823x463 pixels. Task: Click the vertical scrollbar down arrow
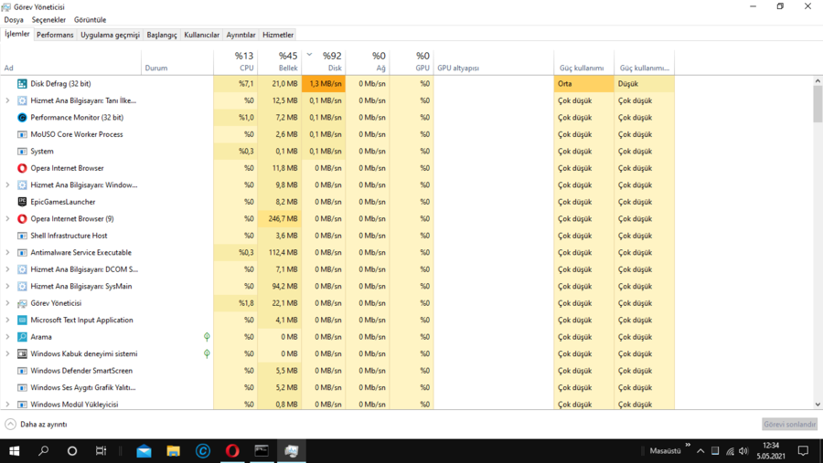click(x=818, y=405)
